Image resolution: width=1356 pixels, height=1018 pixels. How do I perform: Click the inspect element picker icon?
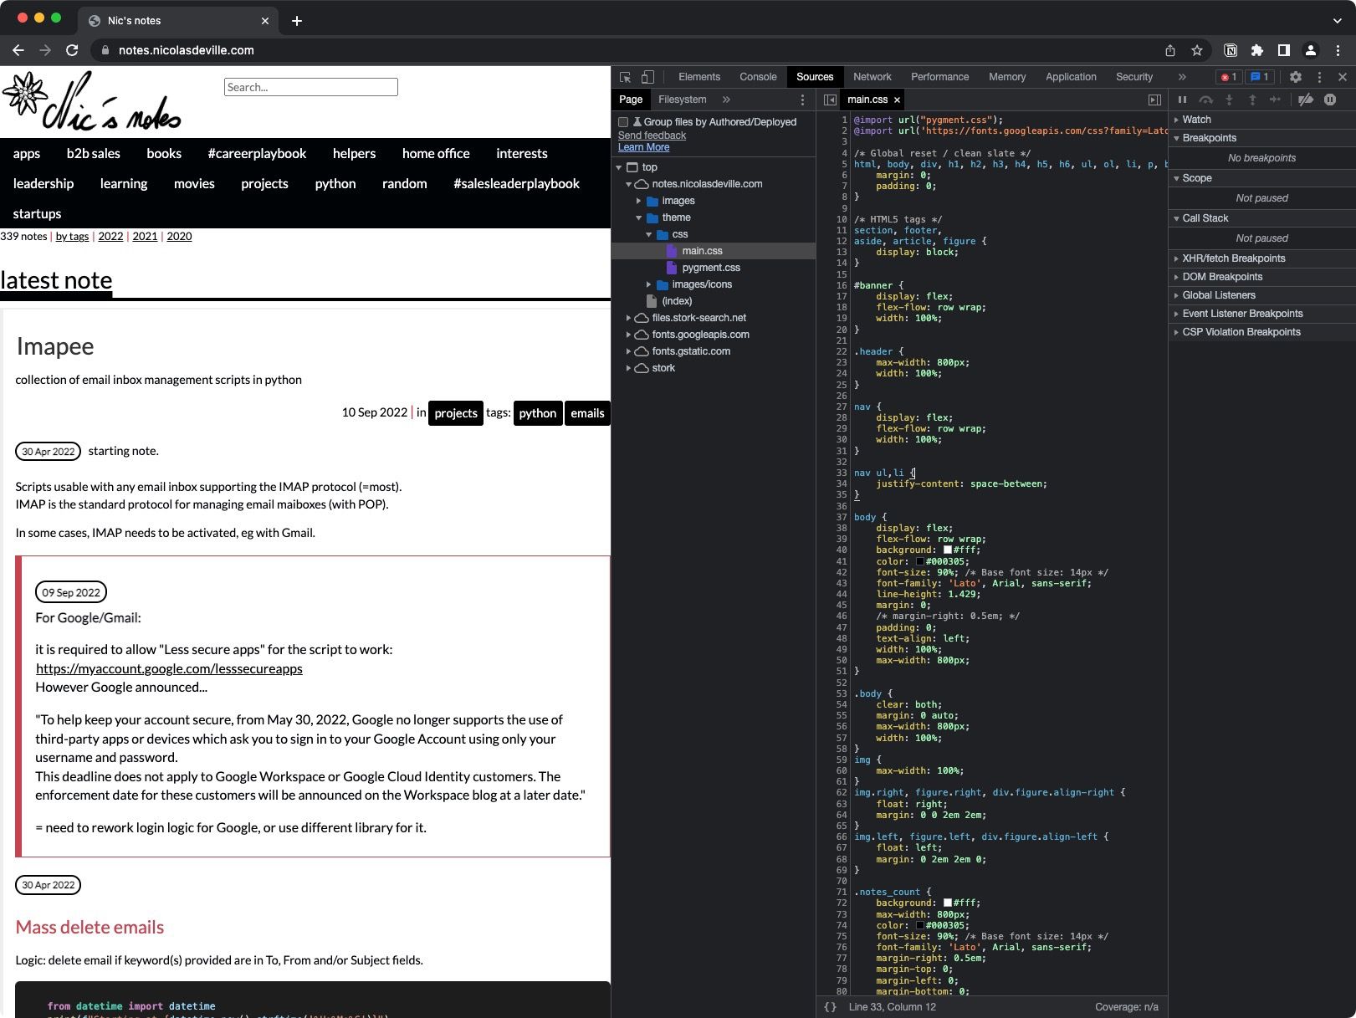[x=625, y=77]
